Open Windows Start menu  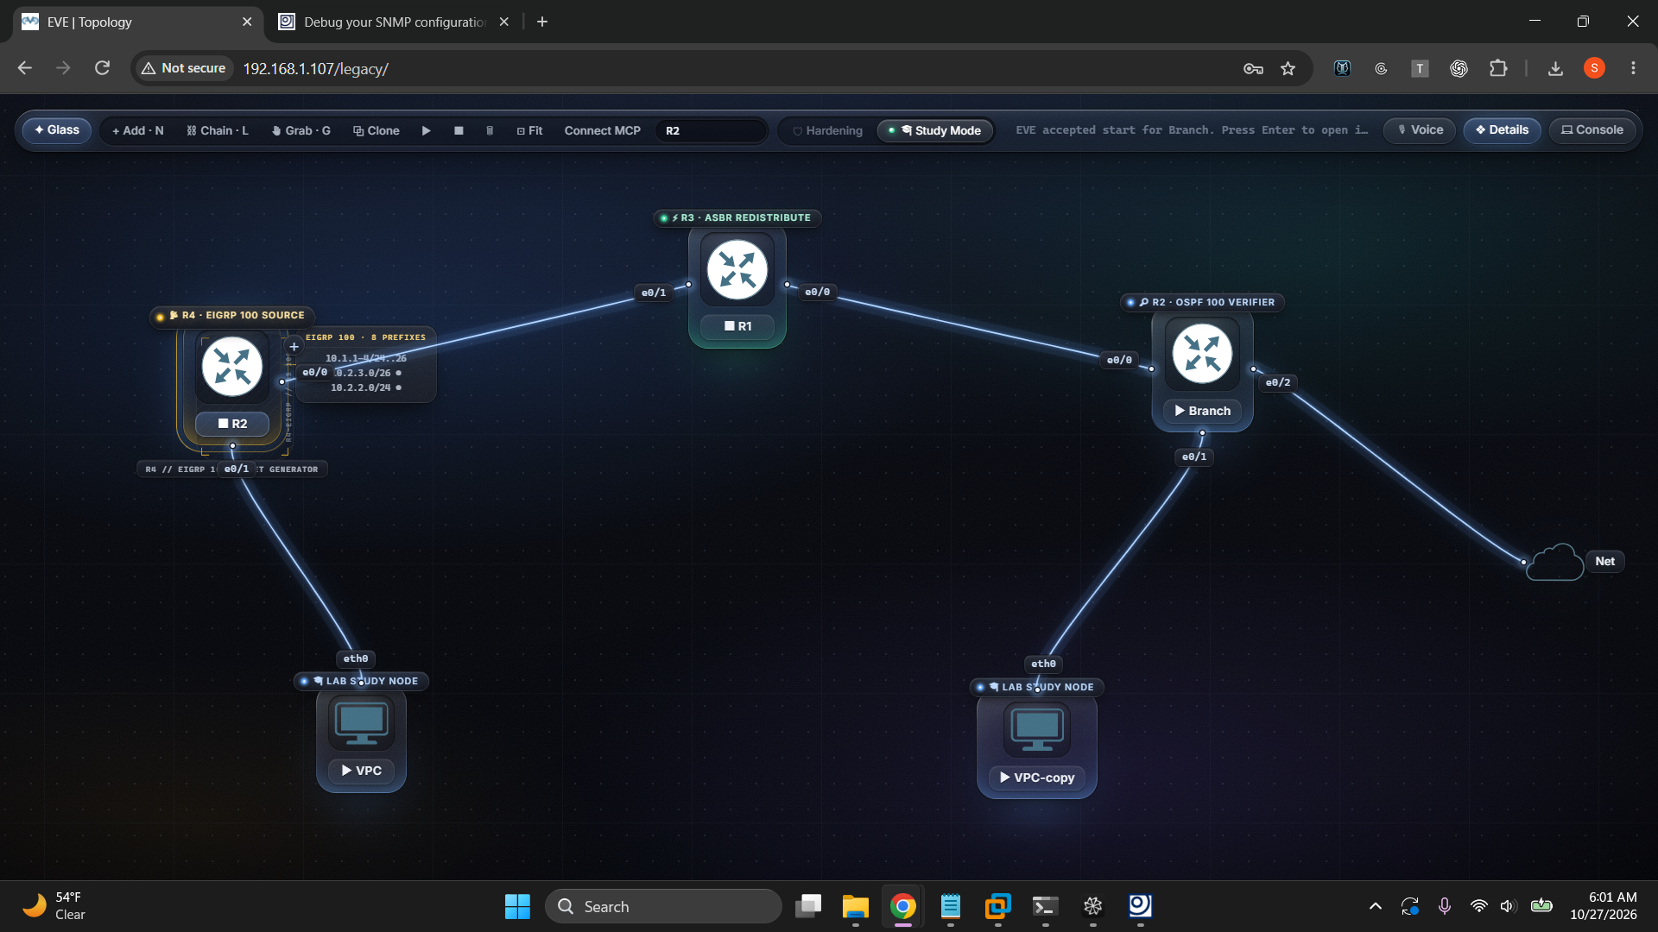pyautogui.click(x=517, y=906)
